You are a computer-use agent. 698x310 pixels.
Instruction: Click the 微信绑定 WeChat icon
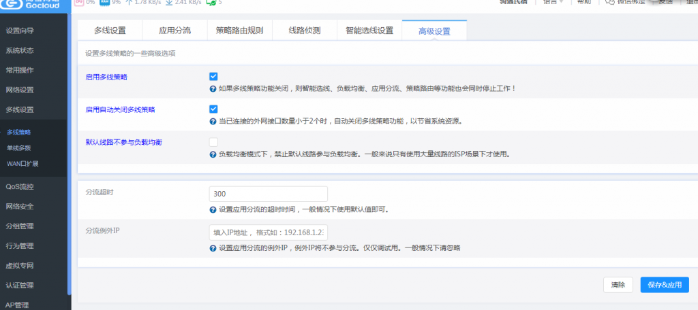pyautogui.click(x=611, y=2)
